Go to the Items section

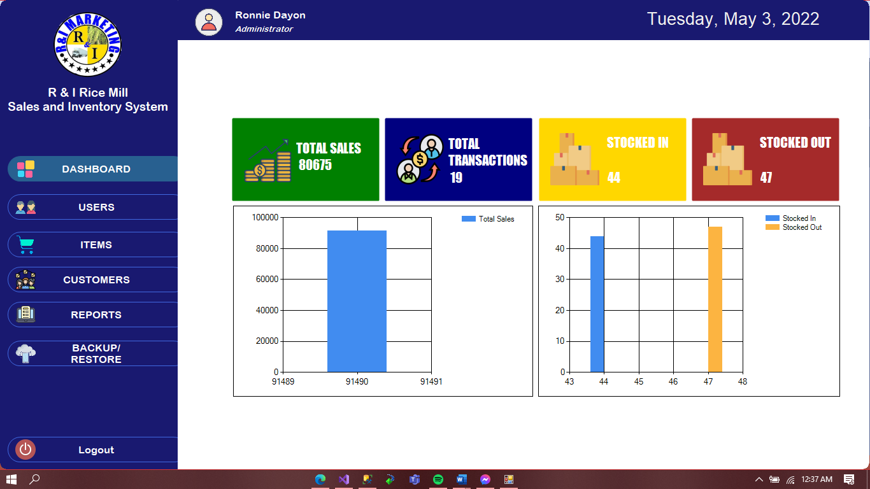point(92,244)
